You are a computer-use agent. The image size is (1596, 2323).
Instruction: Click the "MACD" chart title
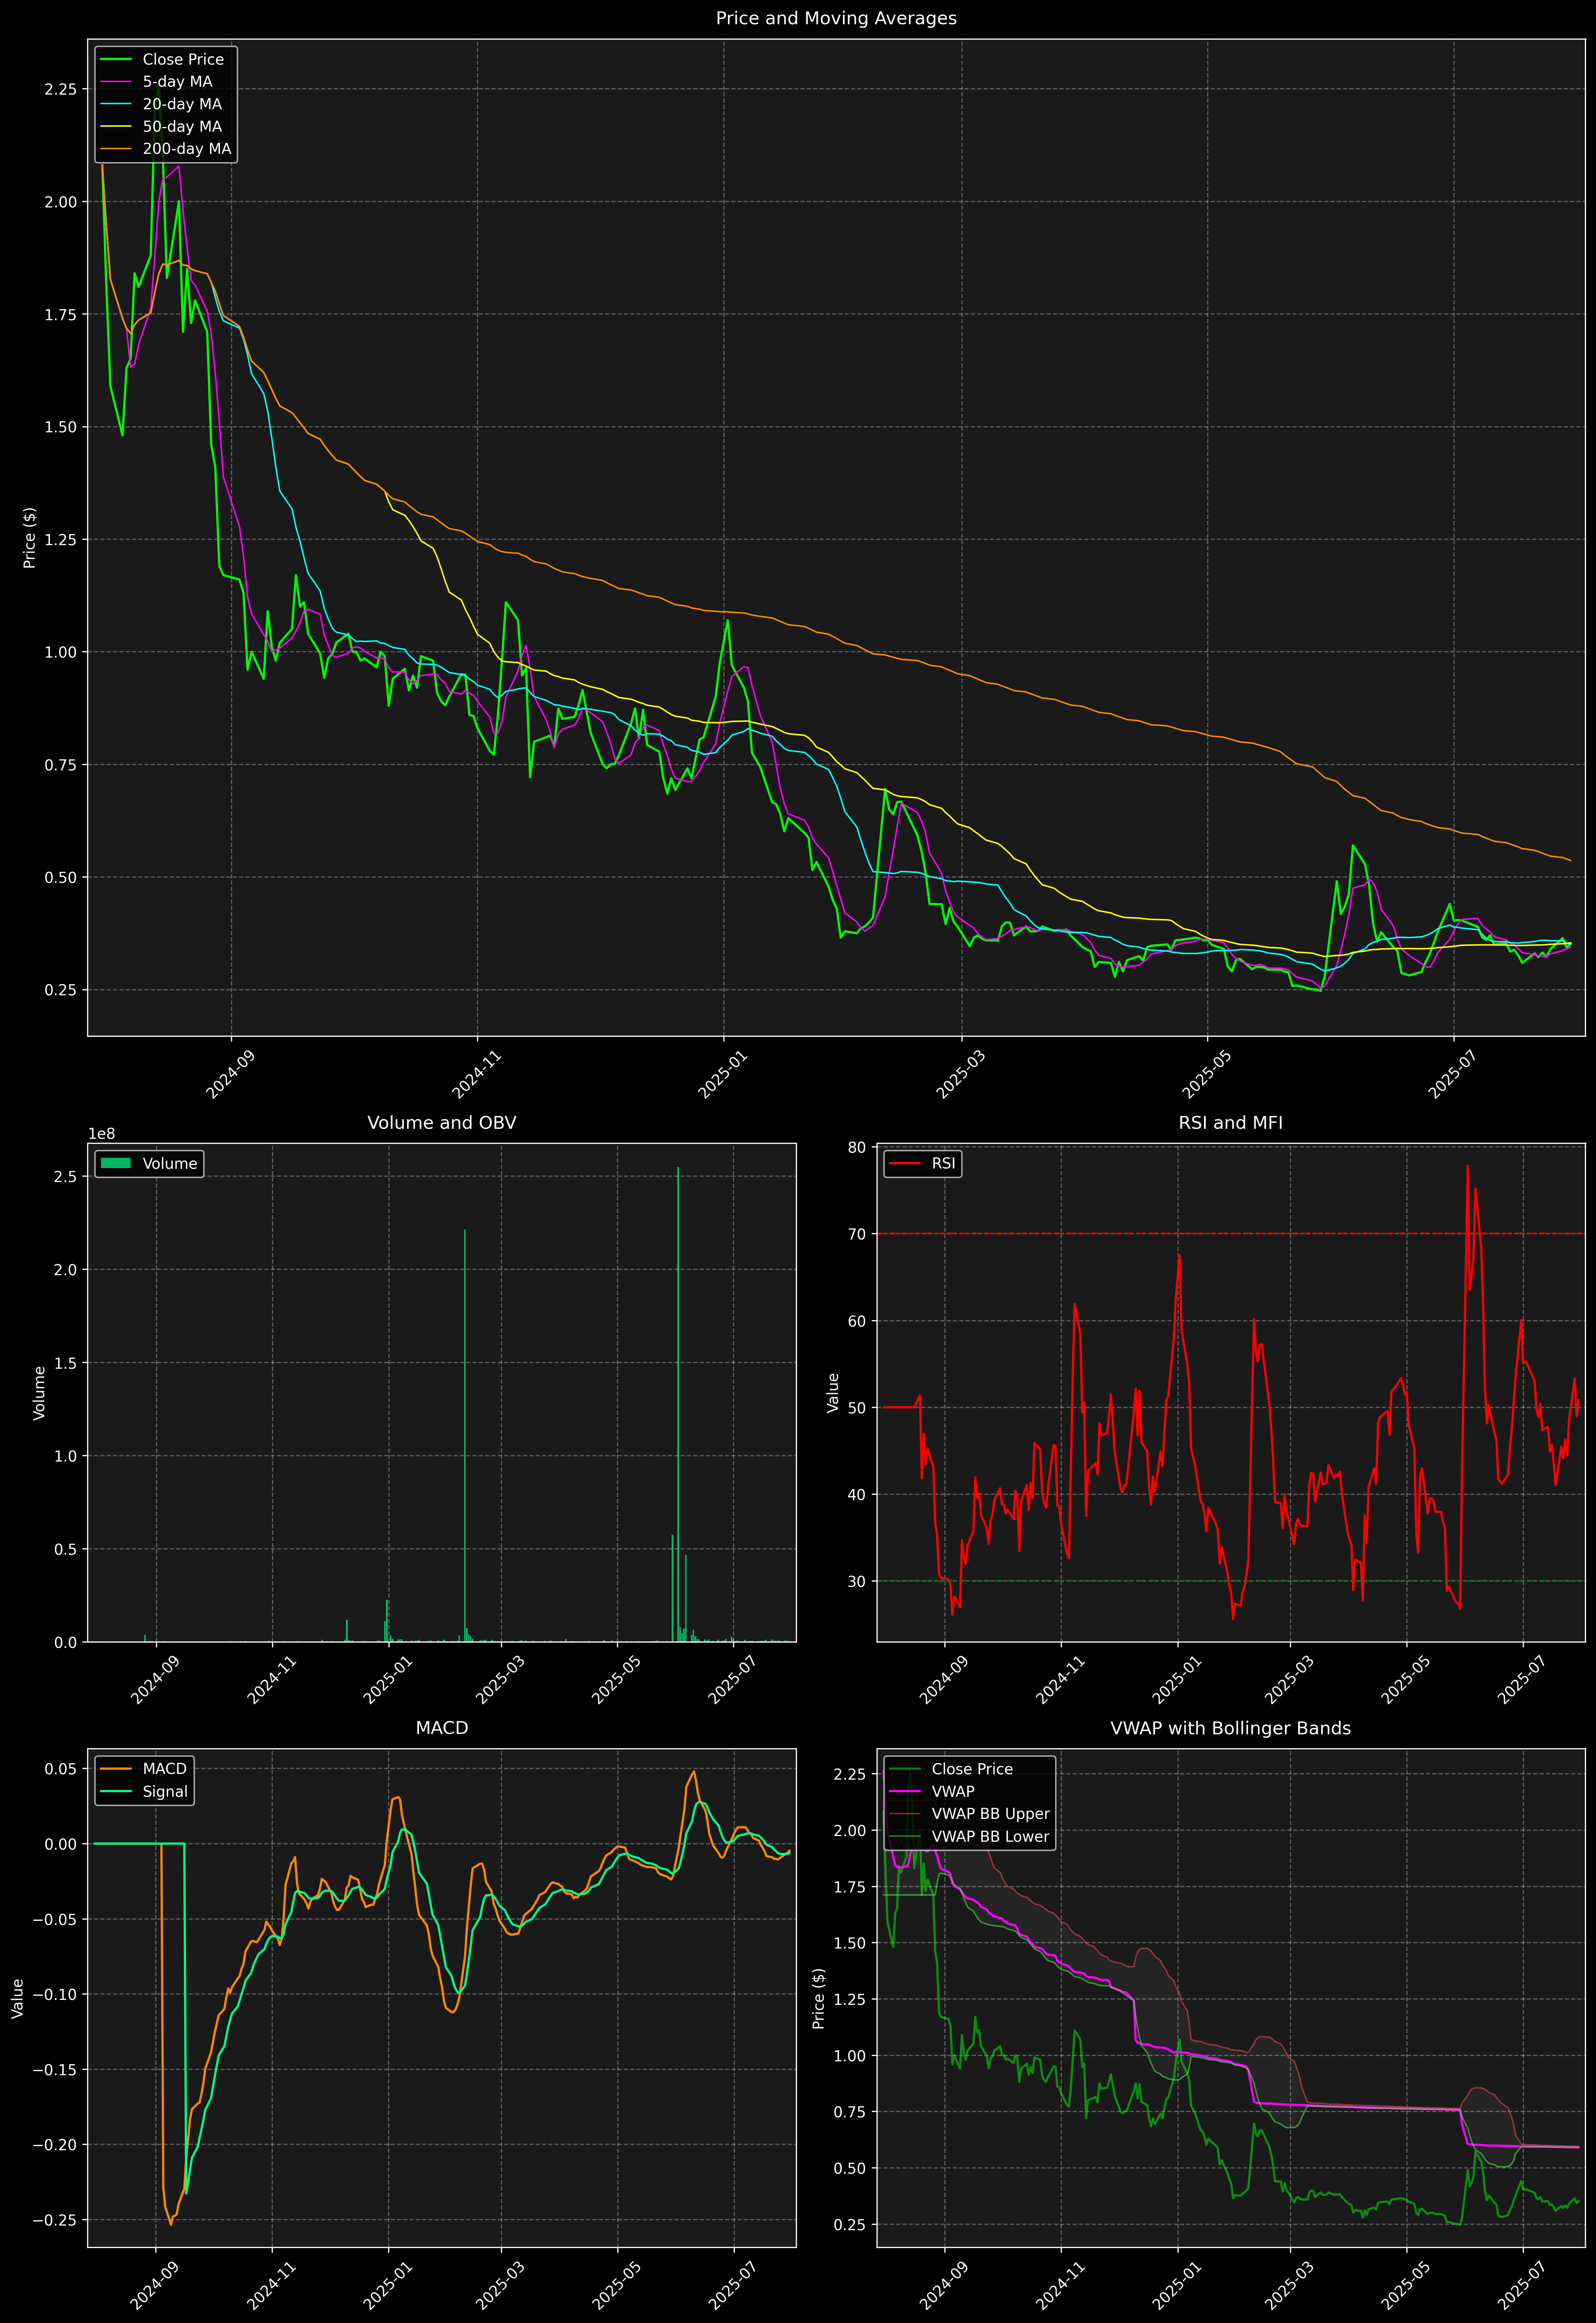coord(442,1728)
